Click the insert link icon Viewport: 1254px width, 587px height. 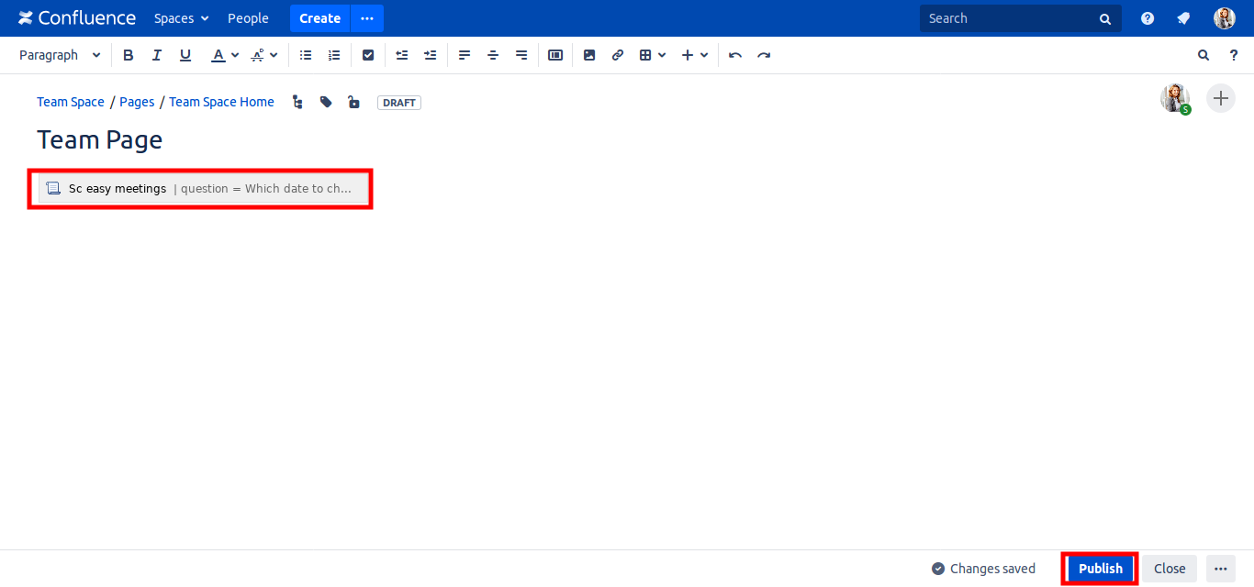618,55
